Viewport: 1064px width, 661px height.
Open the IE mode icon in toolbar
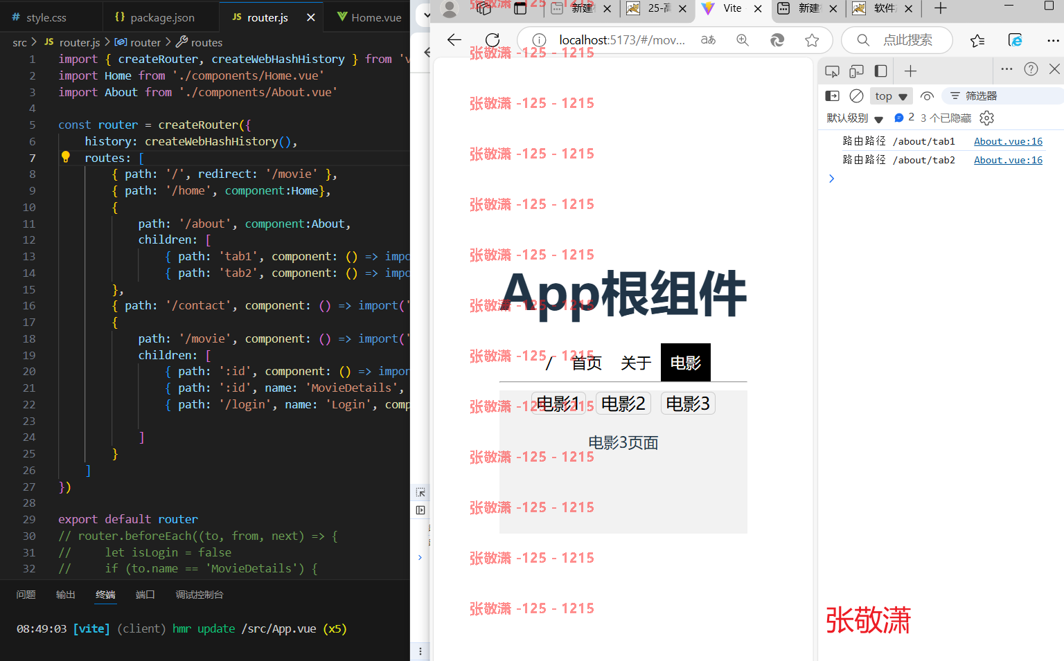[1016, 40]
